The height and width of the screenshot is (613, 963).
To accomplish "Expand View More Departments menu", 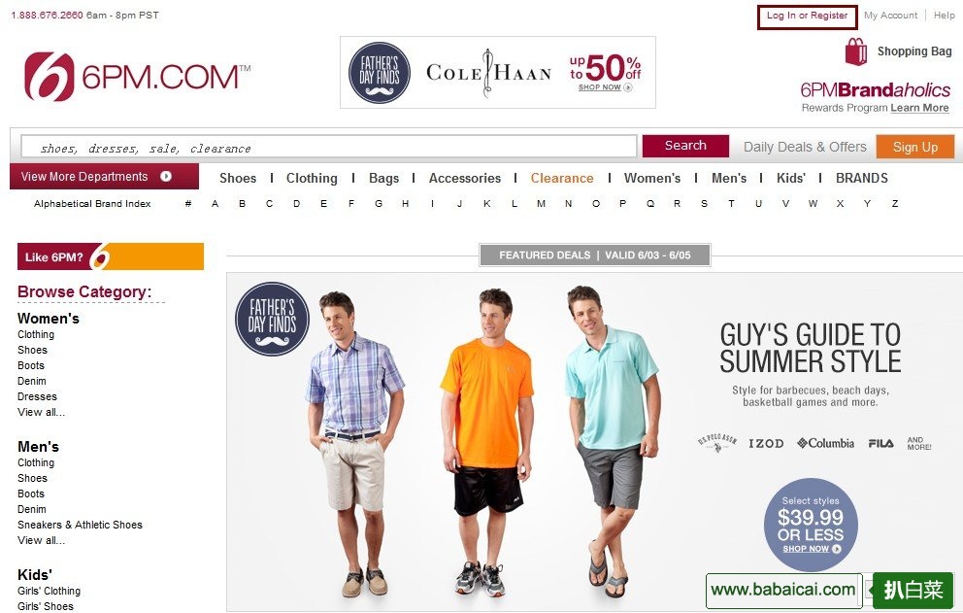I will tap(105, 177).
